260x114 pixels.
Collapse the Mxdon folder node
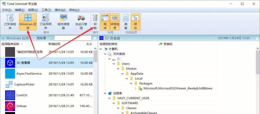tap(118, 69)
